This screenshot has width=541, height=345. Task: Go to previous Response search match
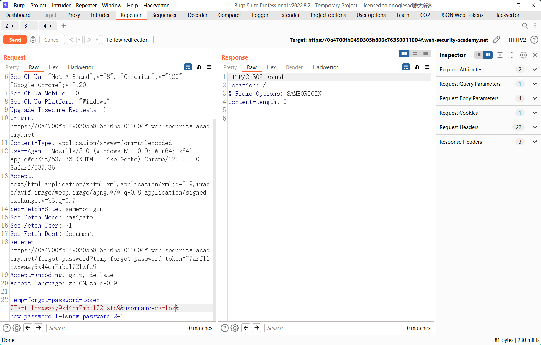click(x=246, y=328)
